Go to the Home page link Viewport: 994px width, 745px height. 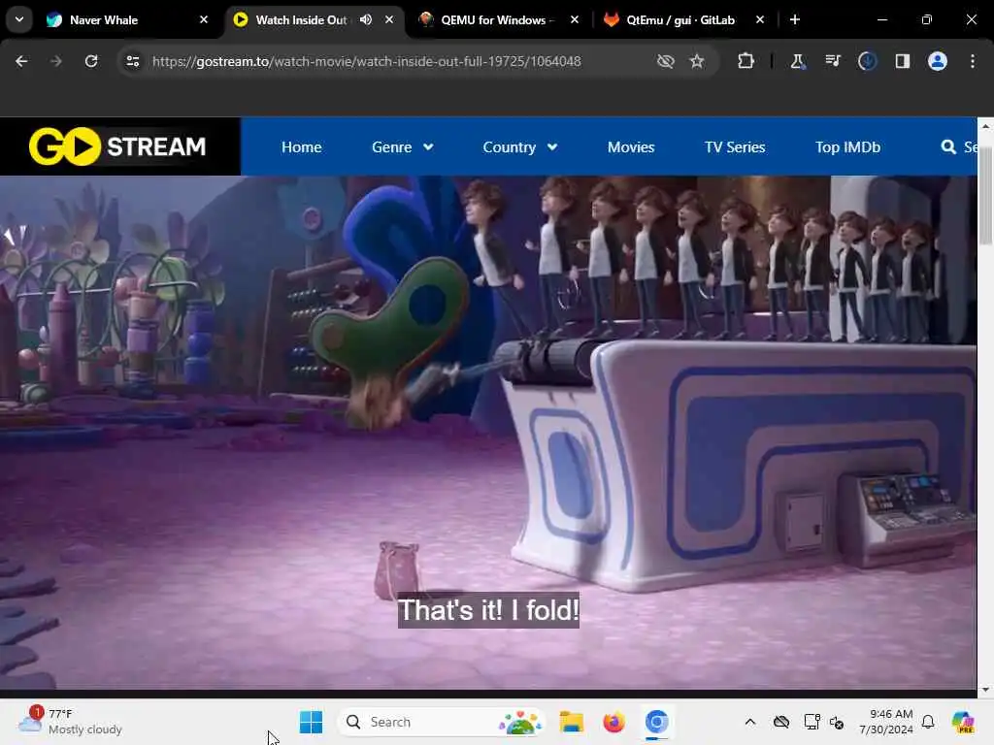(301, 147)
